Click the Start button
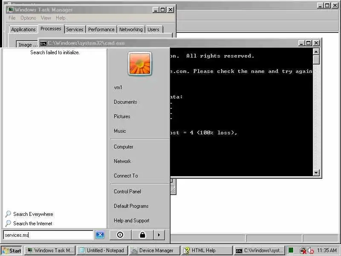Image resolution: width=341 pixels, height=256 pixels. pyautogui.click(x=12, y=250)
